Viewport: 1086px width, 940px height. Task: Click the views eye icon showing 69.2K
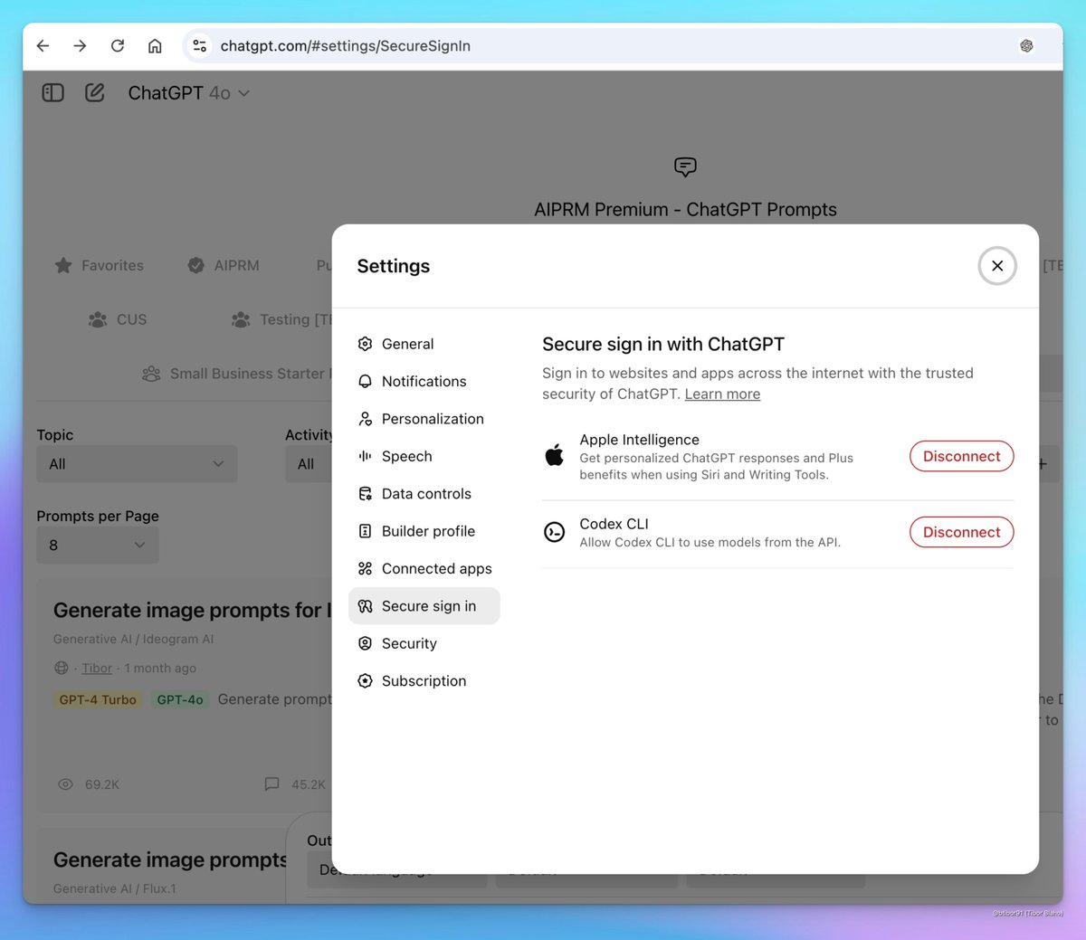tap(65, 784)
